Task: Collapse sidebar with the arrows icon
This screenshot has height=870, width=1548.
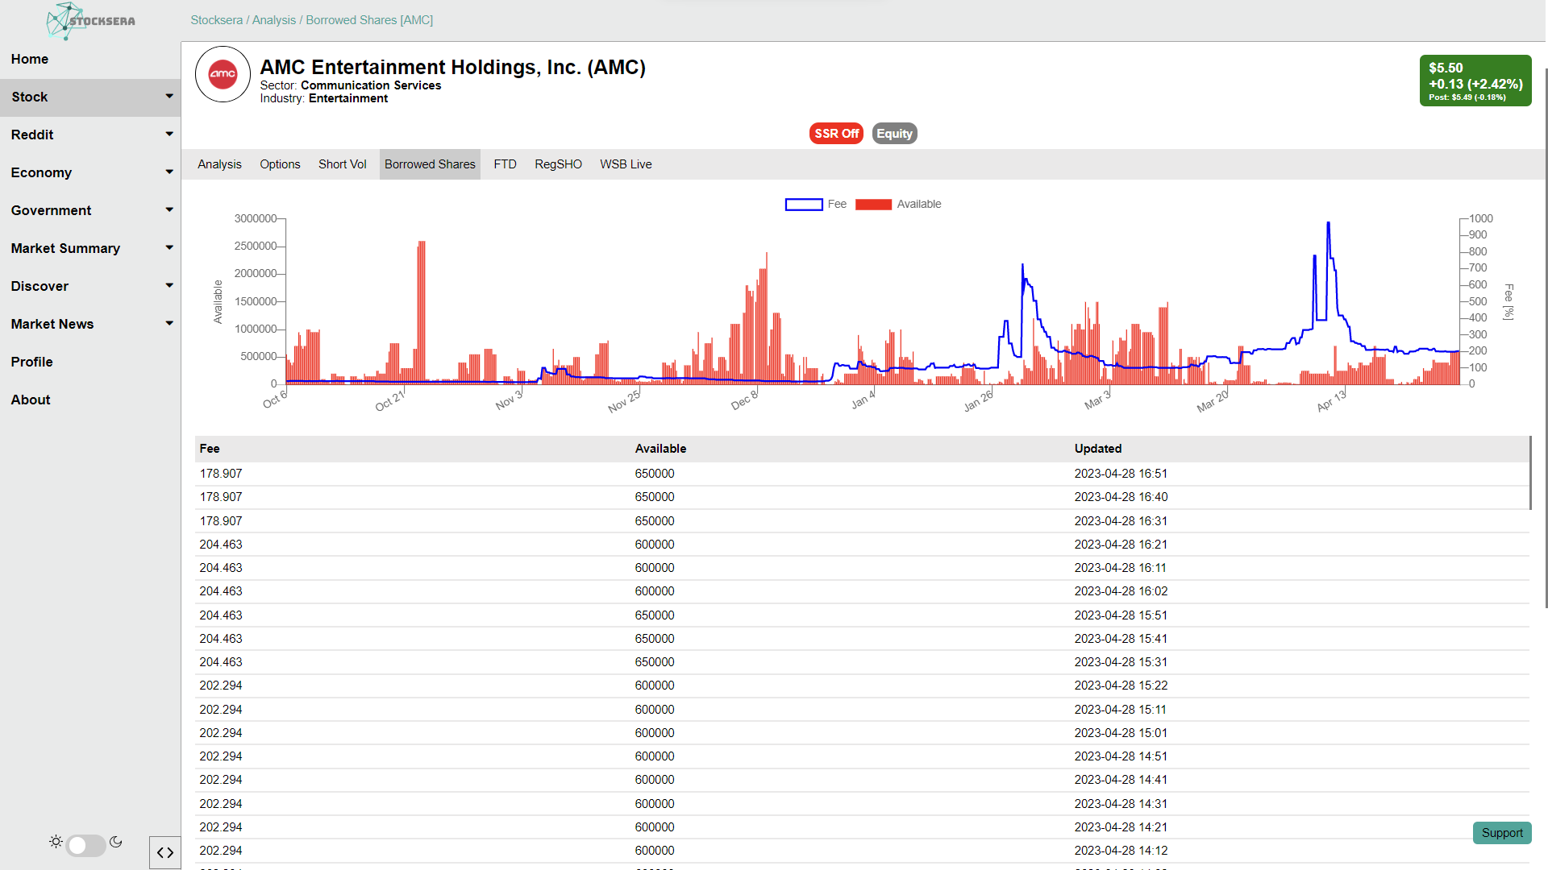Action: click(x=165, y=852)
